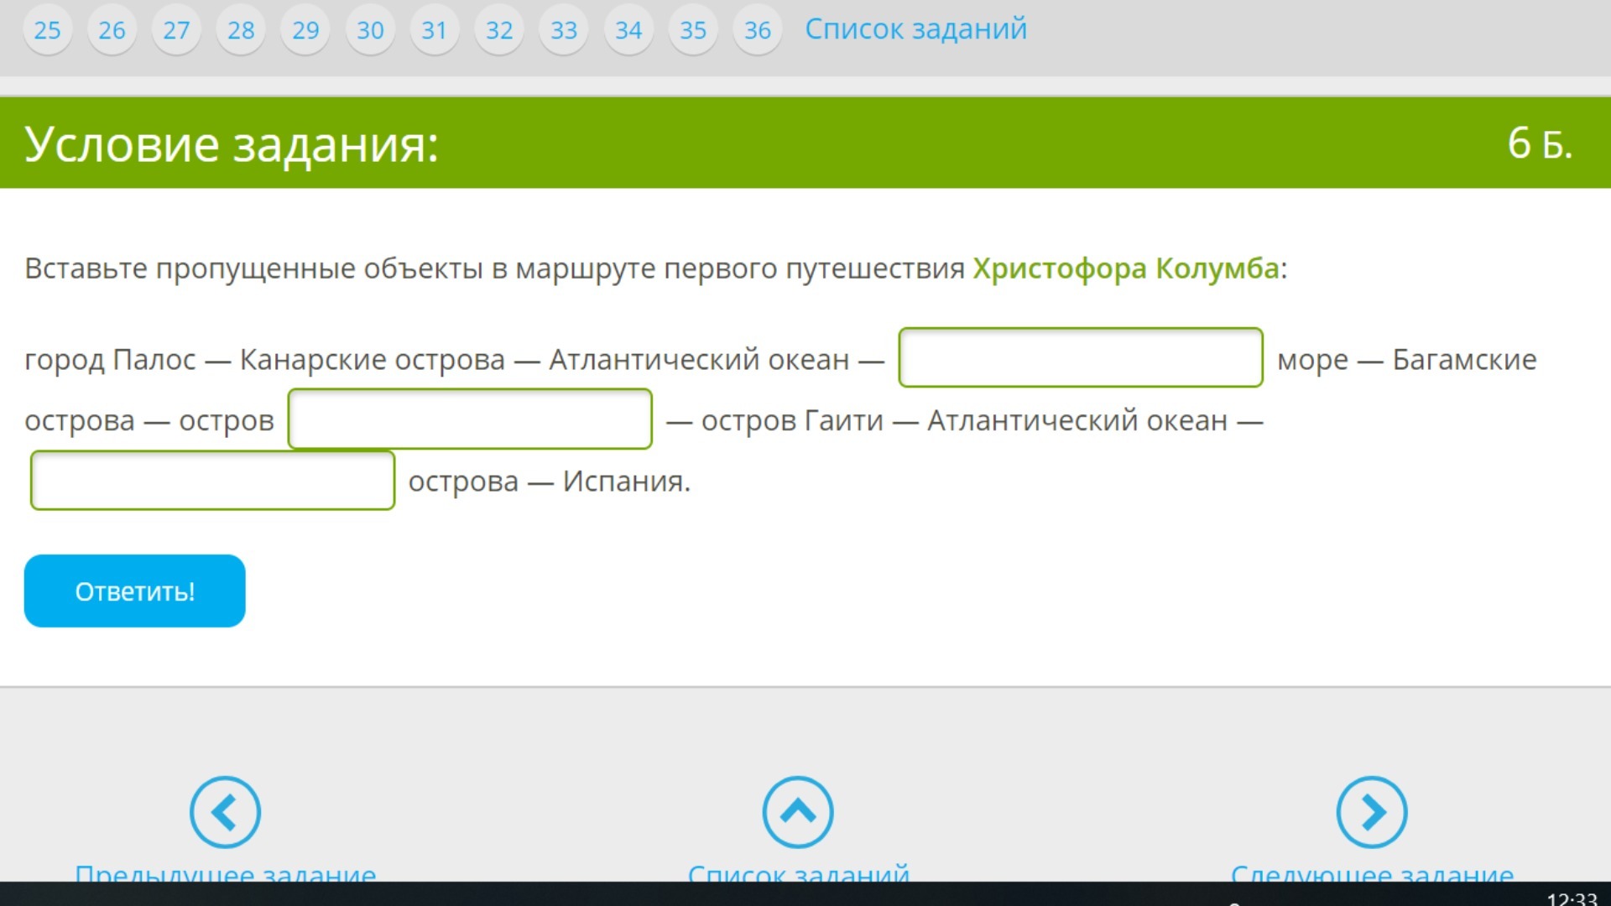
Task: Switch to task number 30
Action: click(370, 30)
